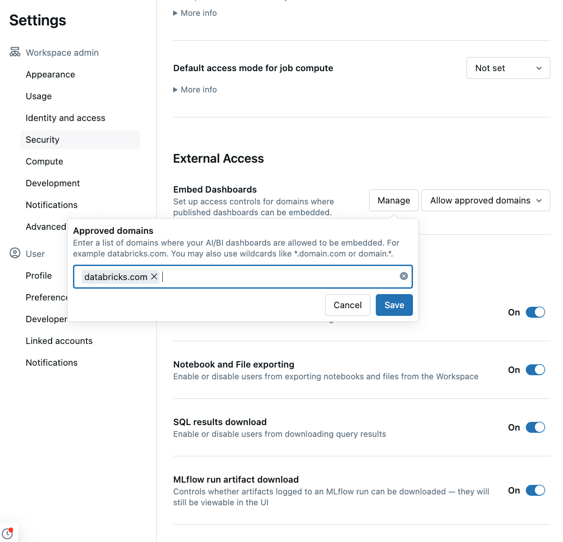Screen dimensions: 563x542
Task: Toggle Notebook and File exporting switch
Action: [x=535, y=370]
